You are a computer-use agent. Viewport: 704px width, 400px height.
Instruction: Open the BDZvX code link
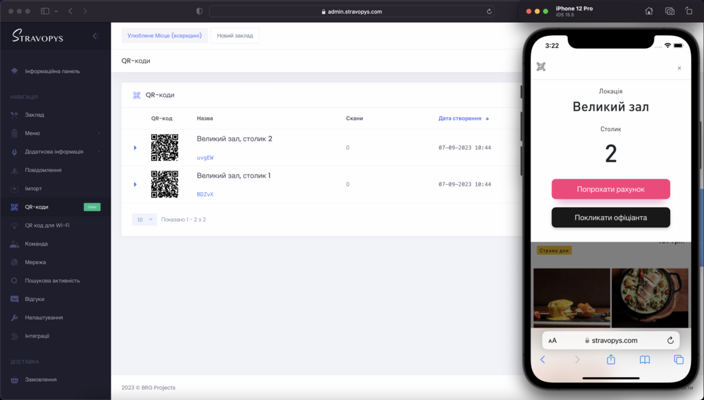(205, 194)
